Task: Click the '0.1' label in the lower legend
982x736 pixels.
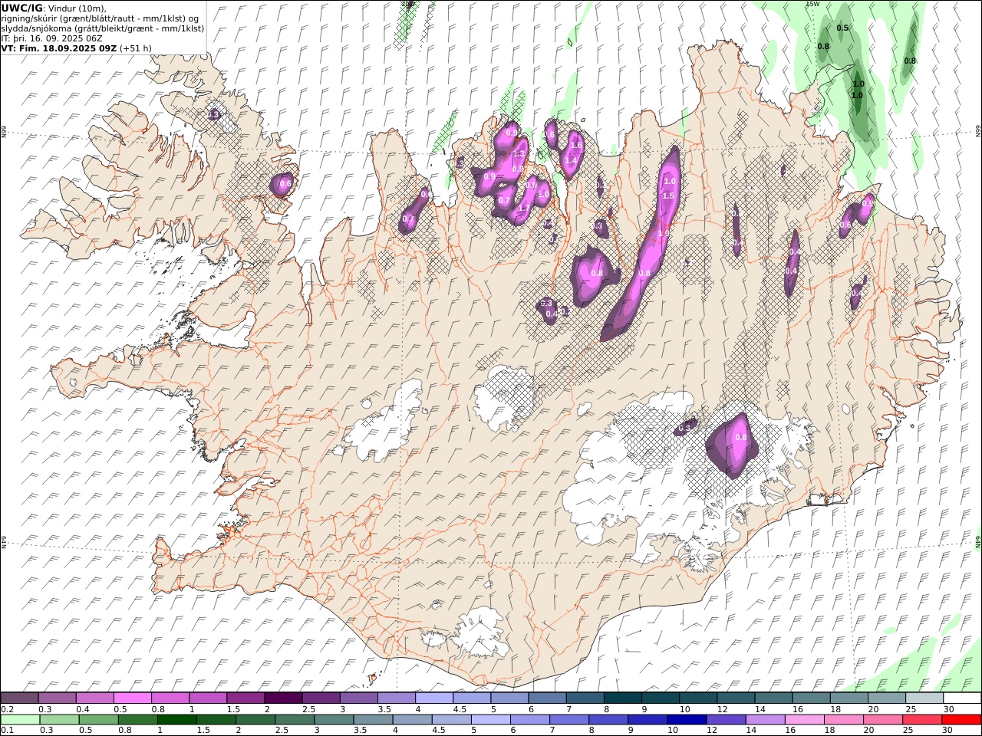Action: click(x=5, y=731)
